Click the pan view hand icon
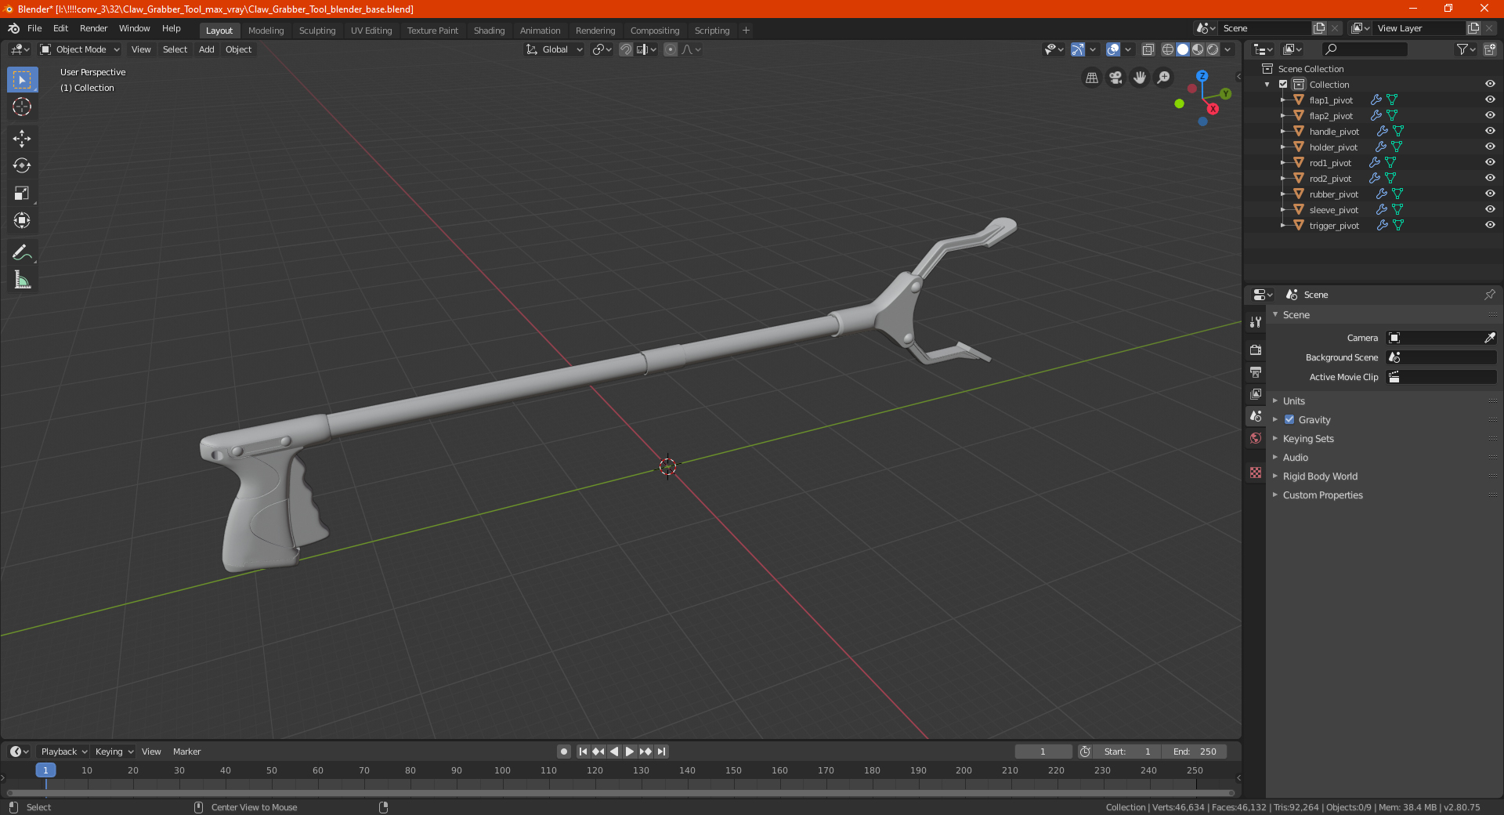This screenshot has height=815, width=1504. pyautogui.click(x=1140, y=78)
